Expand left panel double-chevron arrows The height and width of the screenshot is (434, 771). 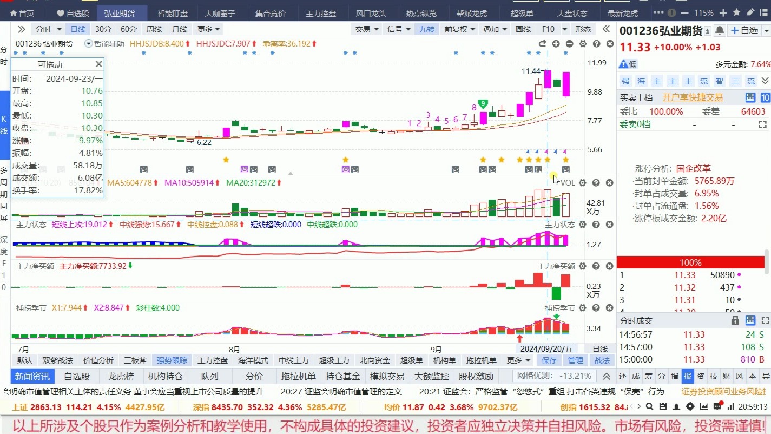(21, 29)
